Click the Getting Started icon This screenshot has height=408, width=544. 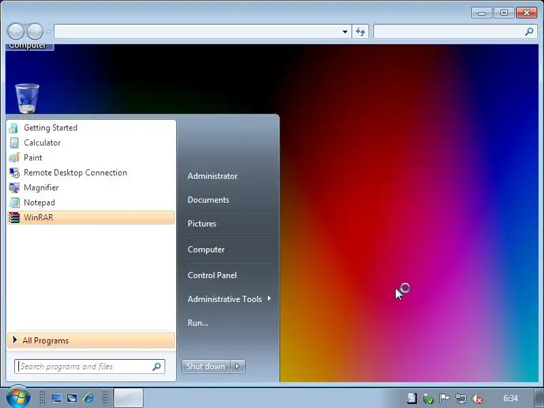coord(14,128)
